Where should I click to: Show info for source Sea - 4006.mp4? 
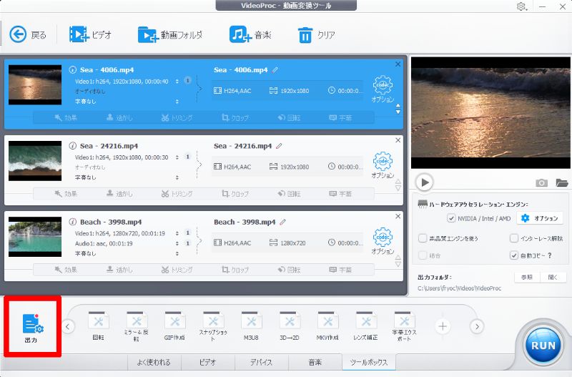(x=73, y=69)
